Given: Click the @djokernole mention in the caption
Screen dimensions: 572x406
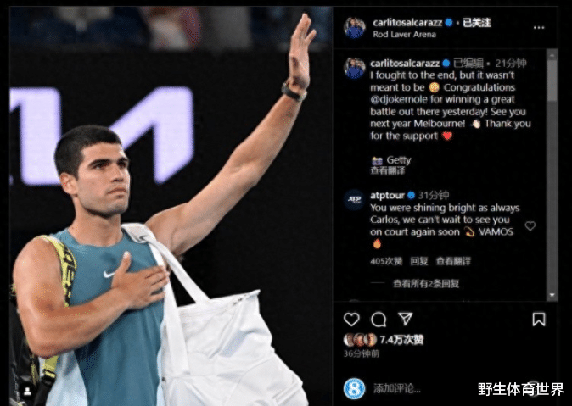Looking at the screenshot, I should tap(400, 99).
